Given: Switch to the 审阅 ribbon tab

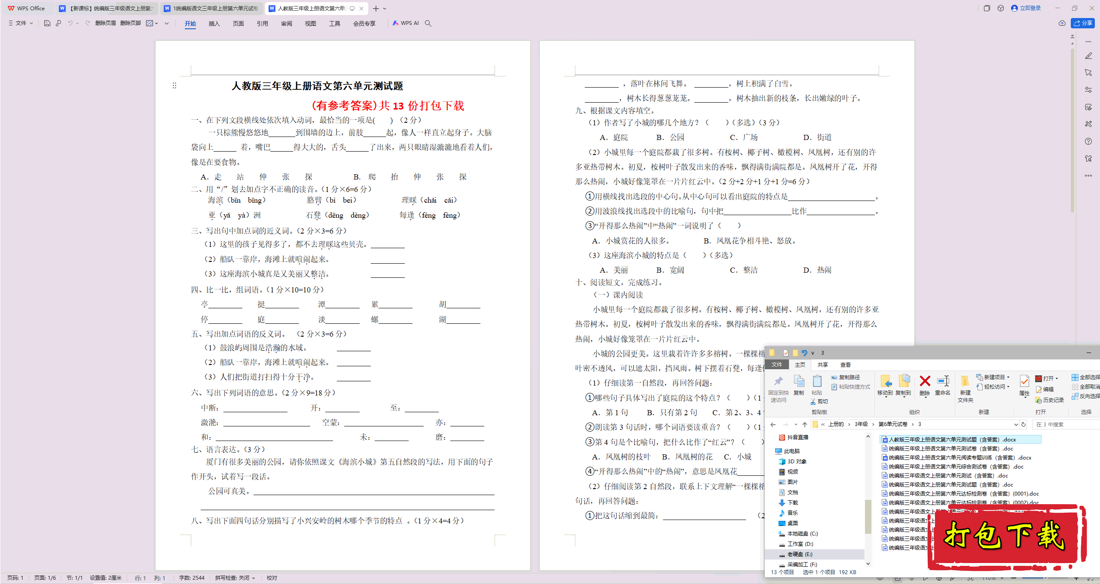Looking at the screenshot, I should pyautogui.click(x=286, y=24).
